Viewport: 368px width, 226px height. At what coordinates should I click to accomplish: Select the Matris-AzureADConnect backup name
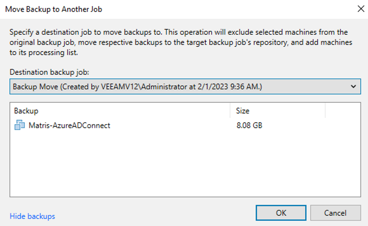pyautogui.click(x=69, y=126)
